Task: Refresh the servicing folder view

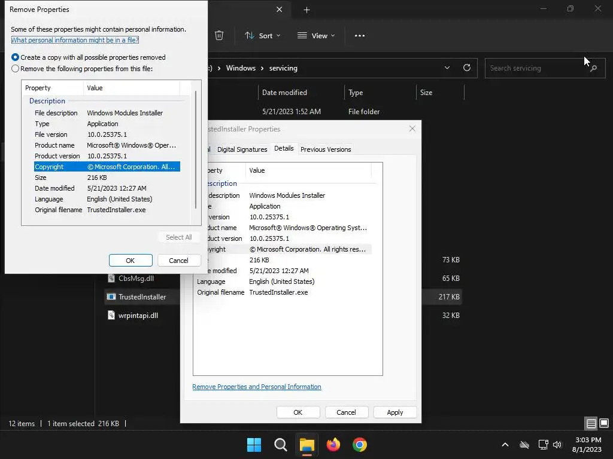Action: tap(466, 68)
